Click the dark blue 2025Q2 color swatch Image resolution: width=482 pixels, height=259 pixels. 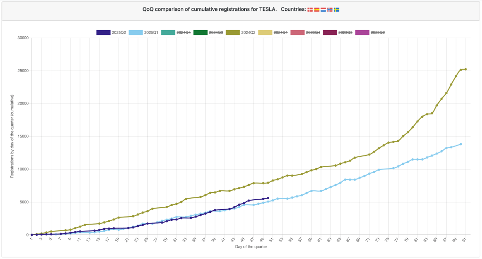(103, 32)
